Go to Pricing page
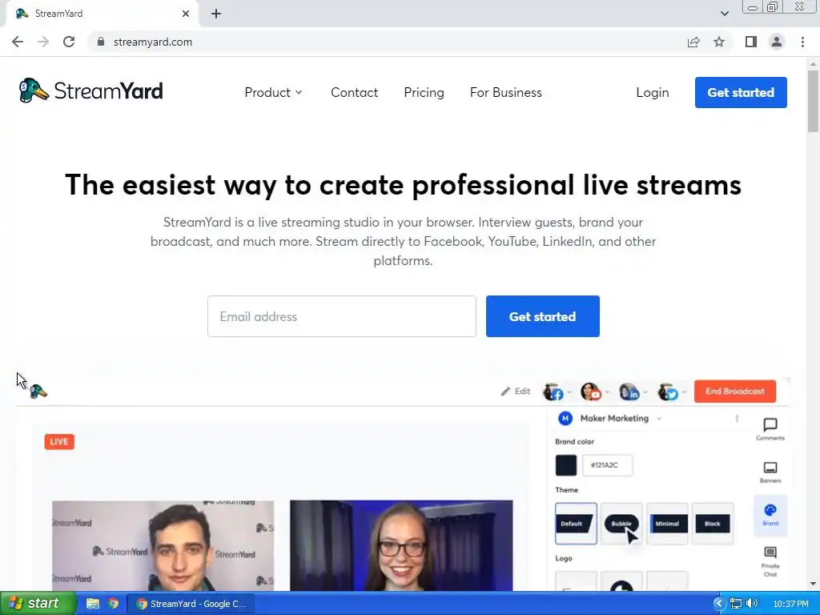 (424, 93)
